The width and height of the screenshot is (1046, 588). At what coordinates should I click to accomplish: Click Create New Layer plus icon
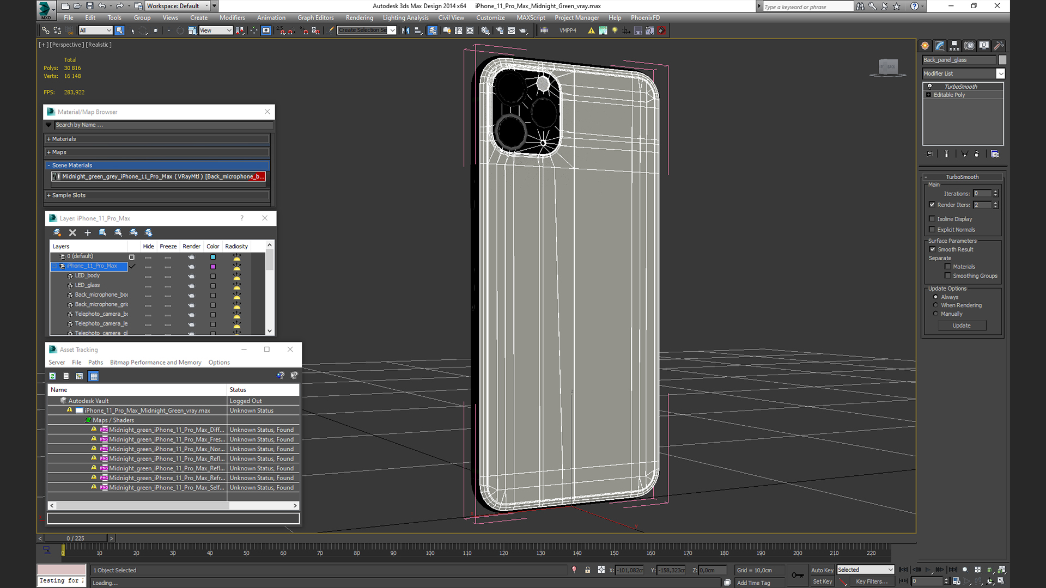[88, 233]
